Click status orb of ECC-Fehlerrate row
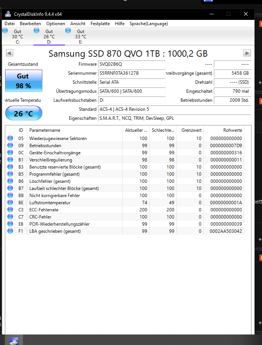Viewport: 262px width, 345px height. click(10, 209)
